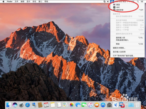
Task: Open App Store icon in Dock
Action: coord(103,105)
